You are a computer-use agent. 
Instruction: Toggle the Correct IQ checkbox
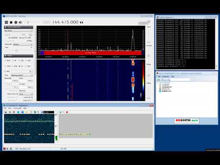coord(32,97)
